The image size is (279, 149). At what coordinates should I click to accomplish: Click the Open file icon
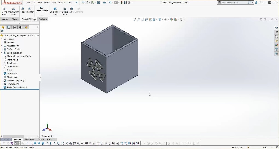(92, 2)
